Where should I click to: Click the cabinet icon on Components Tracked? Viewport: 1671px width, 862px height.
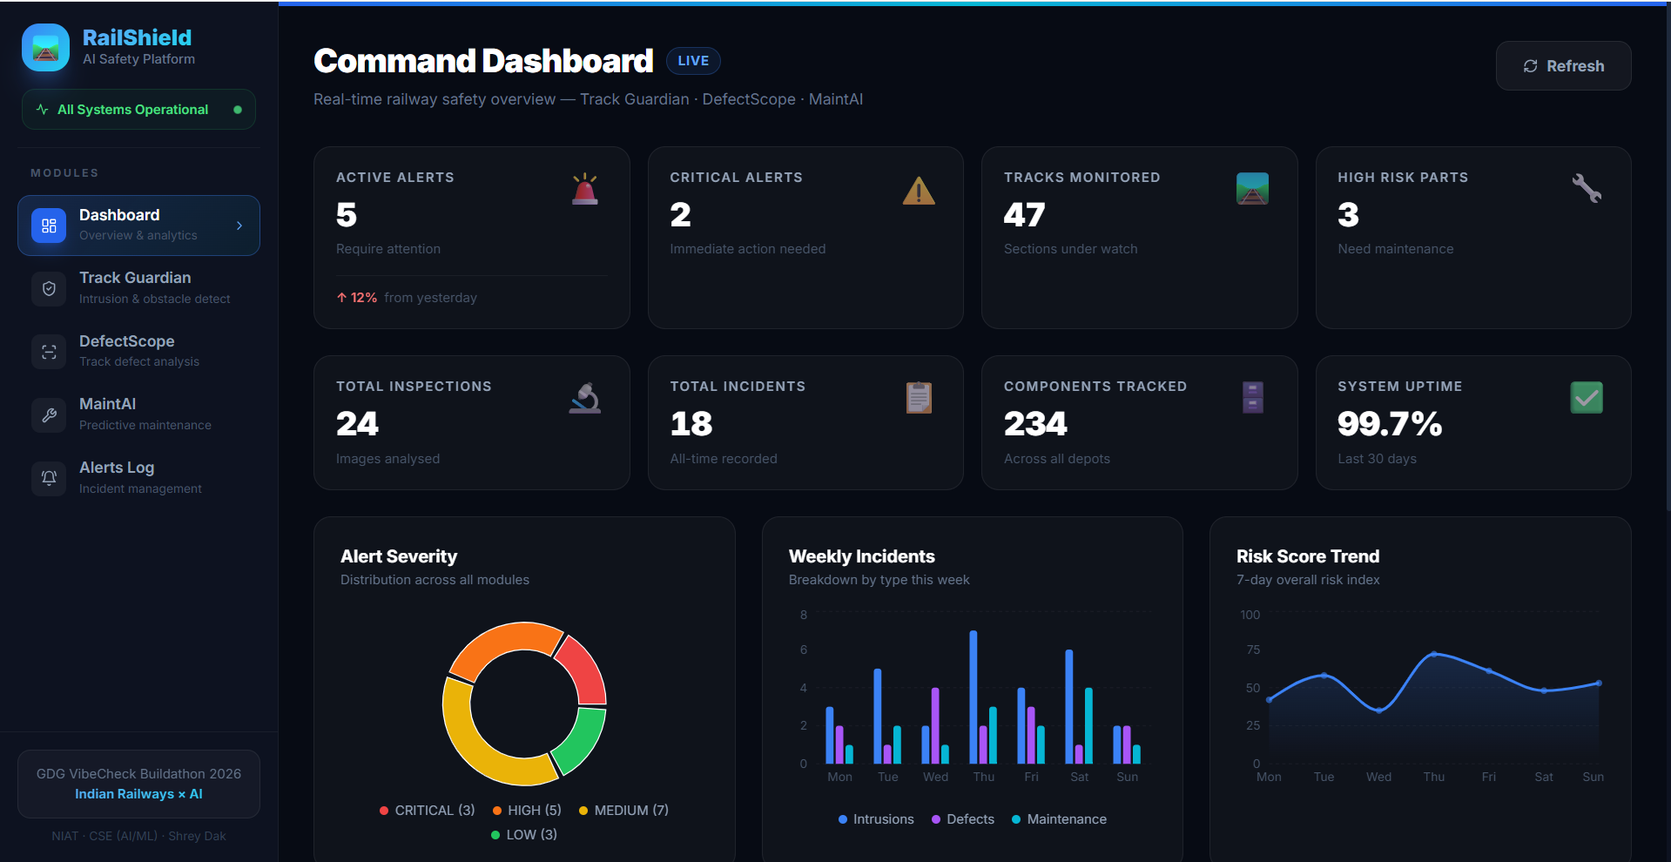pos(1252,398)
